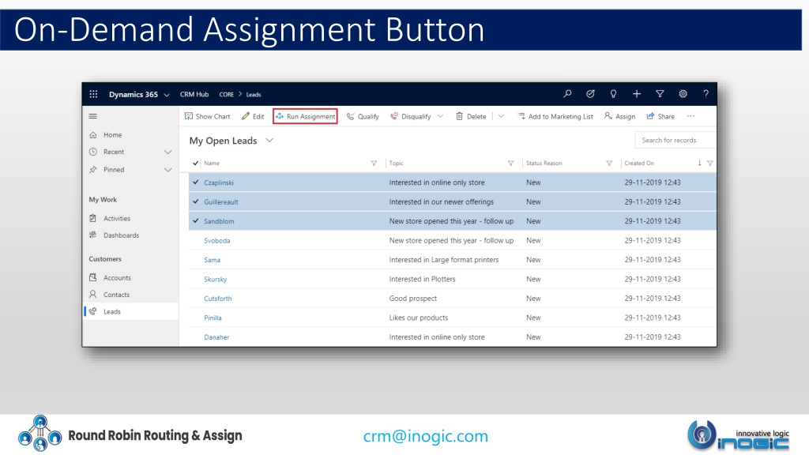This screenshot has width=809, height=455.
Task: Click the CRM Hub breadcrumb
Action: point(194,95)
